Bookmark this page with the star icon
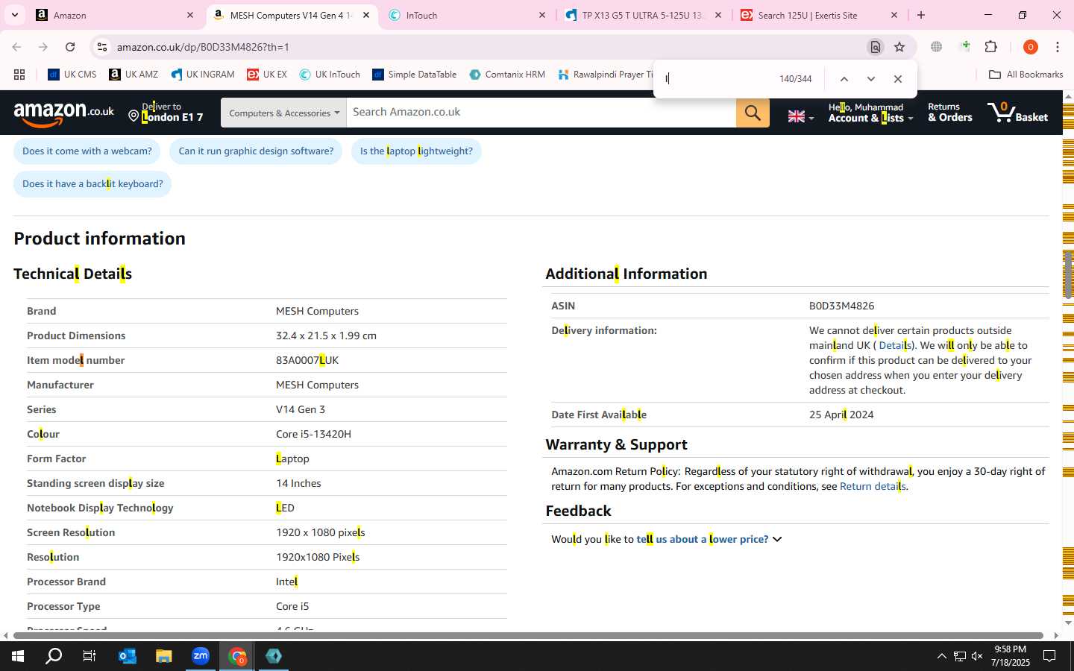The height and width of the screenshot is (671, 1074). point(899,47)
